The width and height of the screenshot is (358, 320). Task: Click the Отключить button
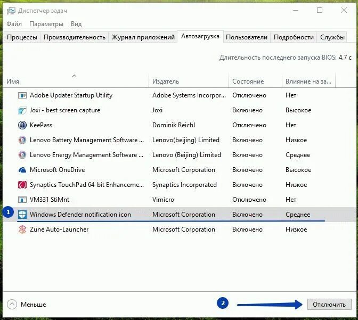coord(329,304)
